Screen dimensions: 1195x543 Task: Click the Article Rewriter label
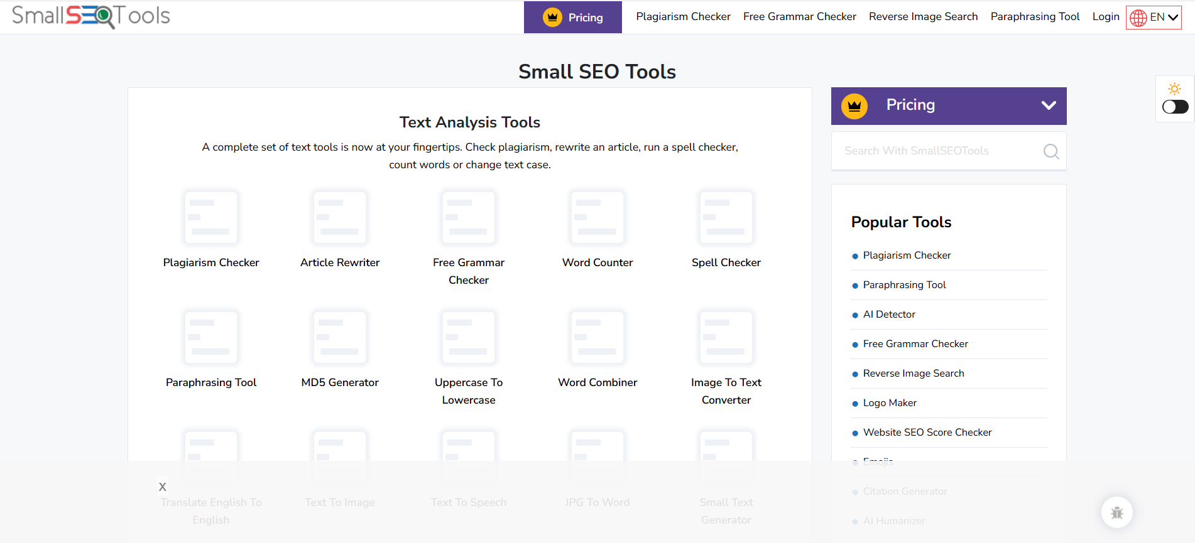click(340, 262)
